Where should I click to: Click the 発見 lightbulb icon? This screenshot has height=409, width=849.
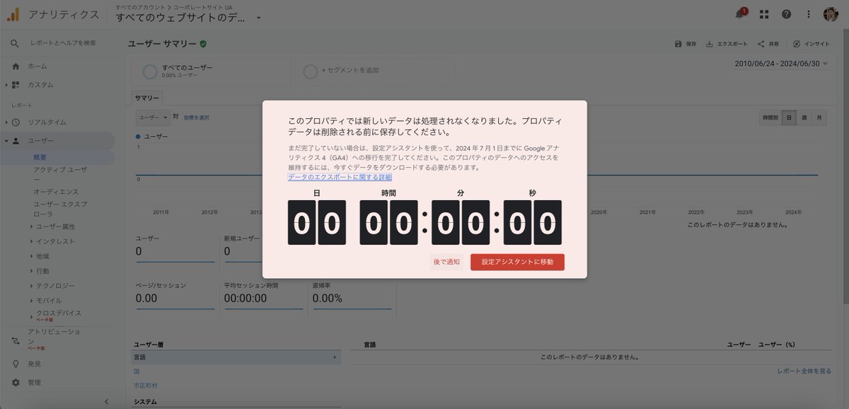click(x=16, y=364)
